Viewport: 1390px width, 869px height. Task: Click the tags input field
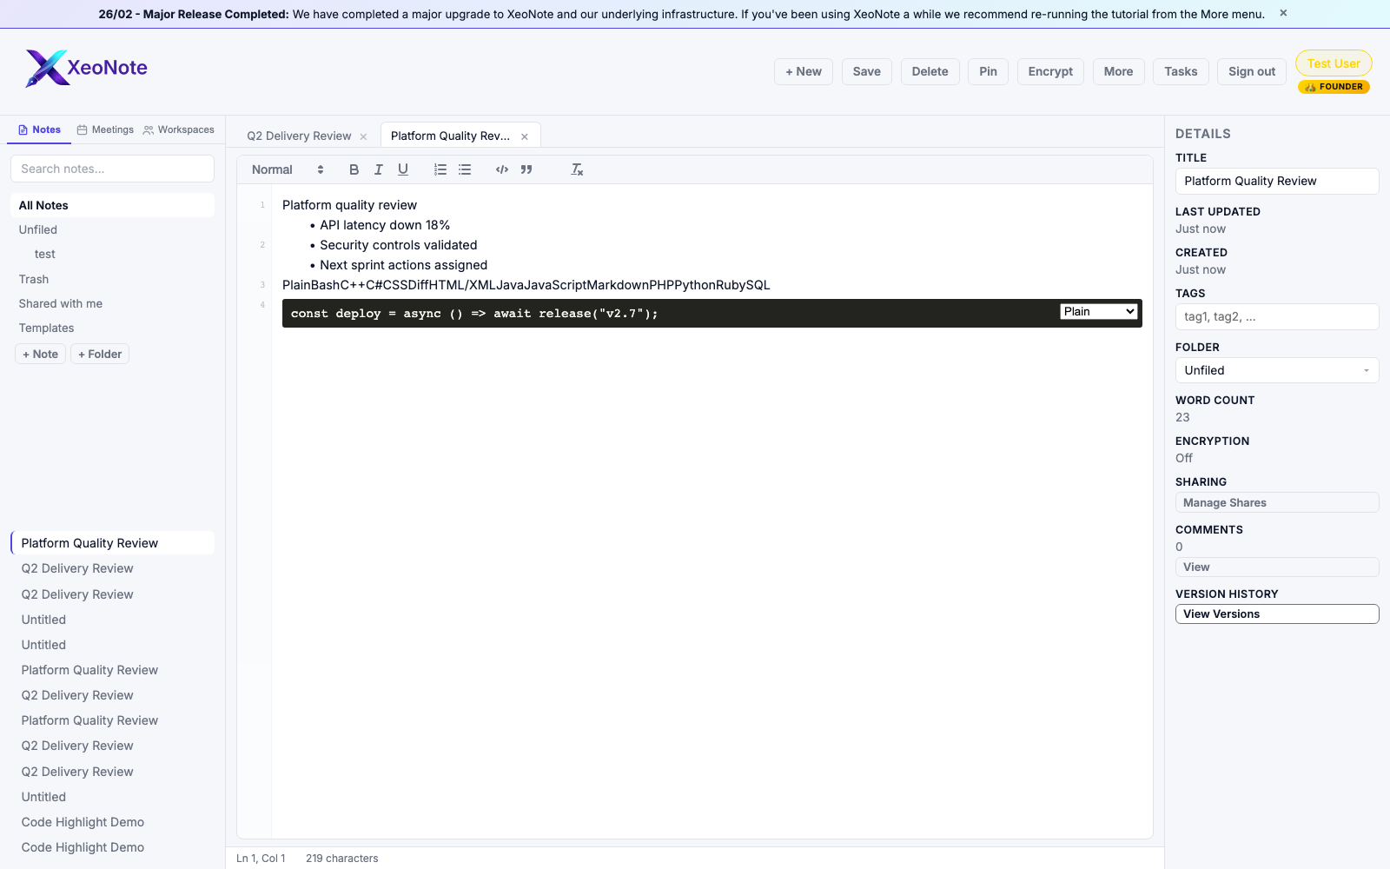coord(1276,316)
